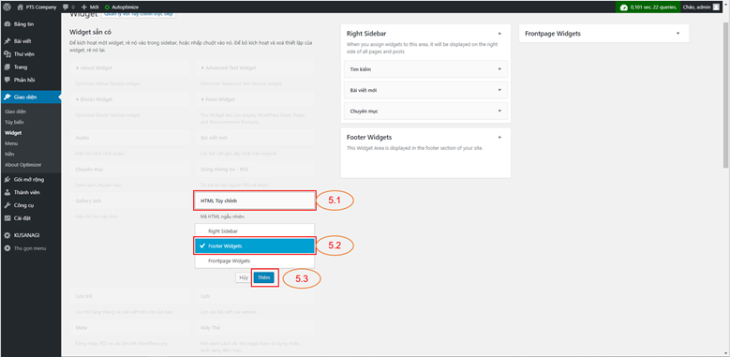Select the Widget submenu item

click(x=13, y=133)
